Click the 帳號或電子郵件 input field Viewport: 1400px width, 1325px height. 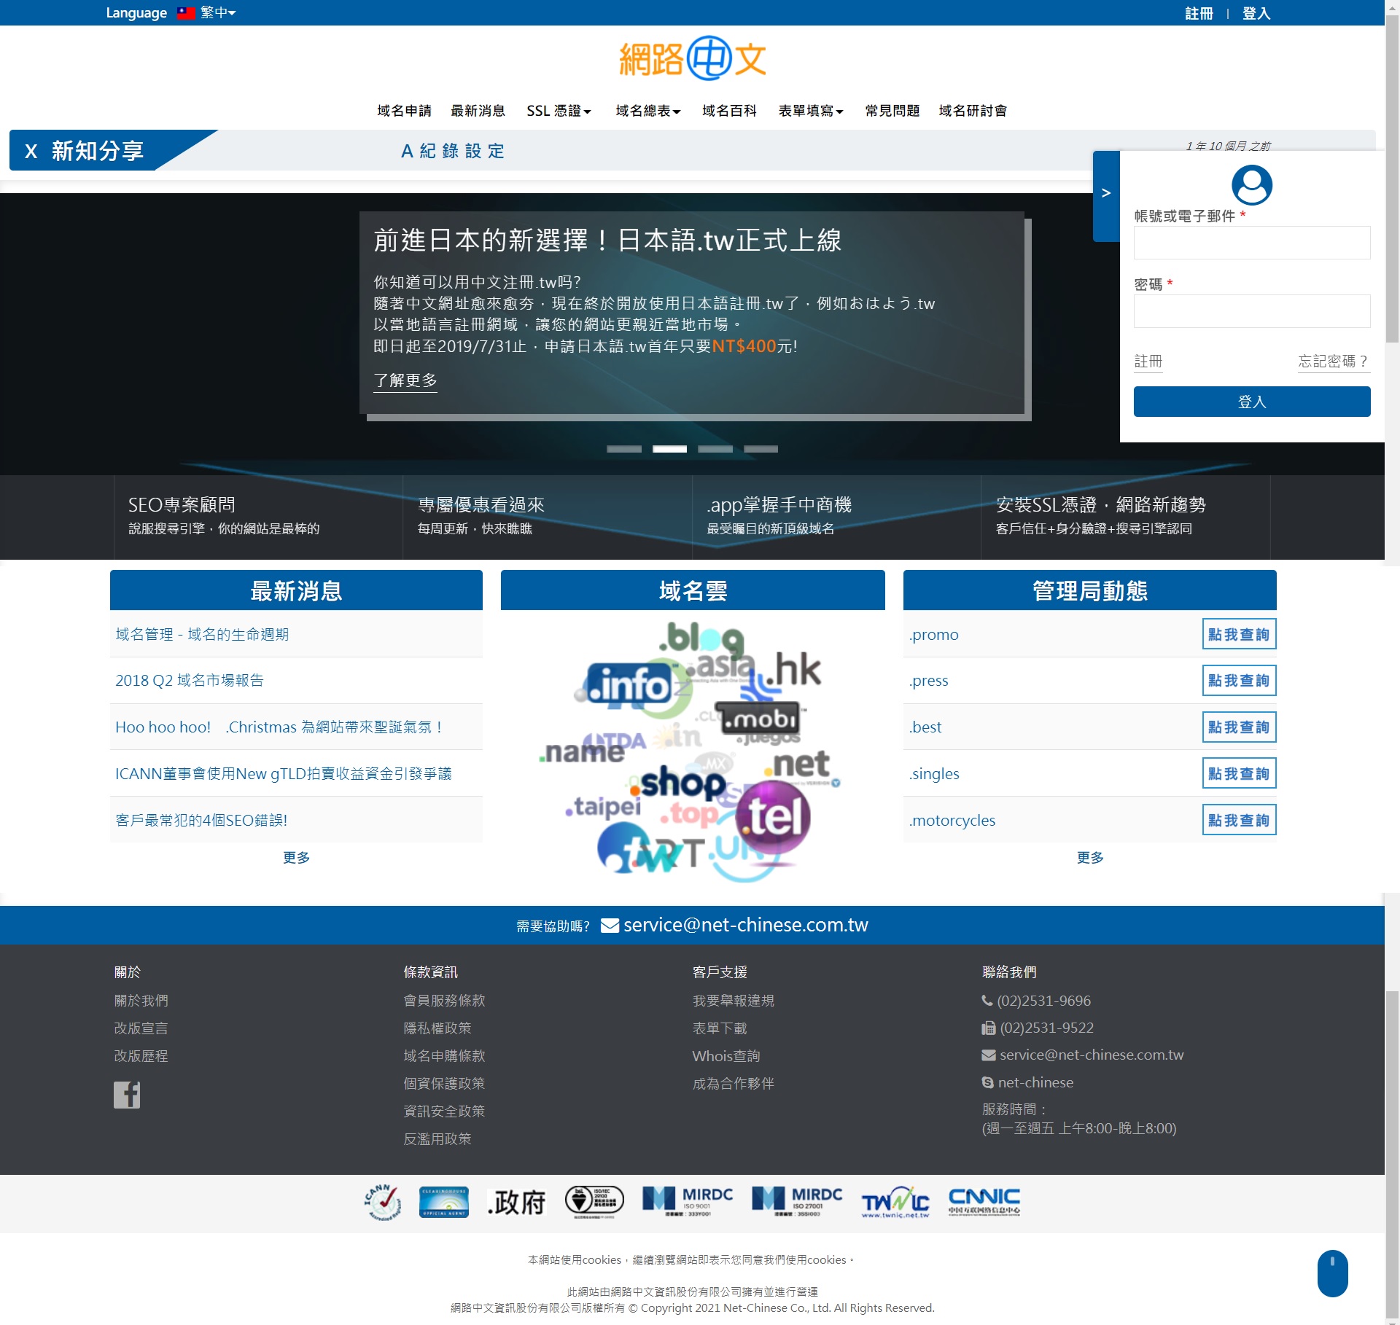pos(1251,243)
